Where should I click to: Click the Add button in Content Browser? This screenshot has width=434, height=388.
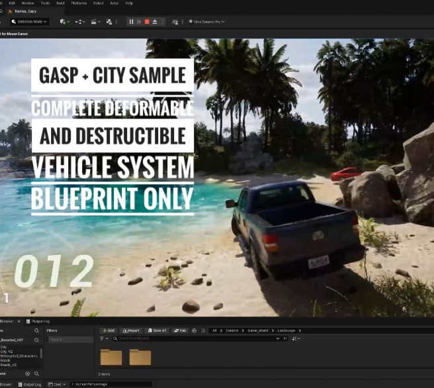pyautogui.click(x=108, y=330)
